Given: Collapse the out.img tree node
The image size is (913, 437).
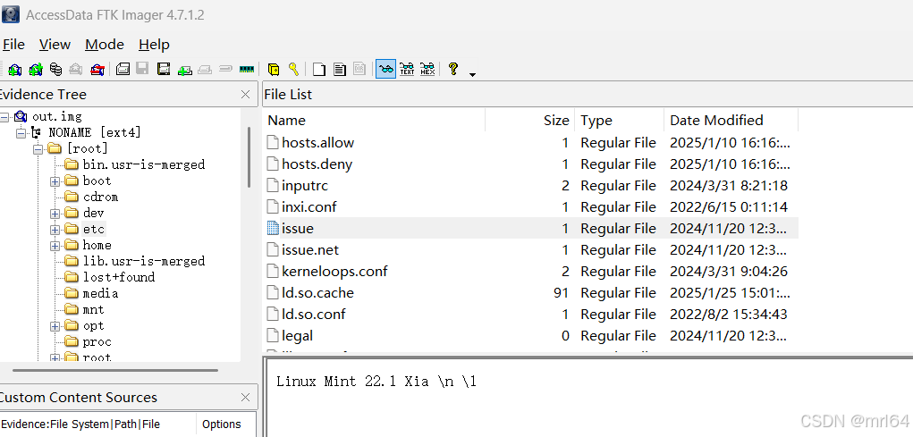Looking at the screenshot, I should click(x=4, y=117).
